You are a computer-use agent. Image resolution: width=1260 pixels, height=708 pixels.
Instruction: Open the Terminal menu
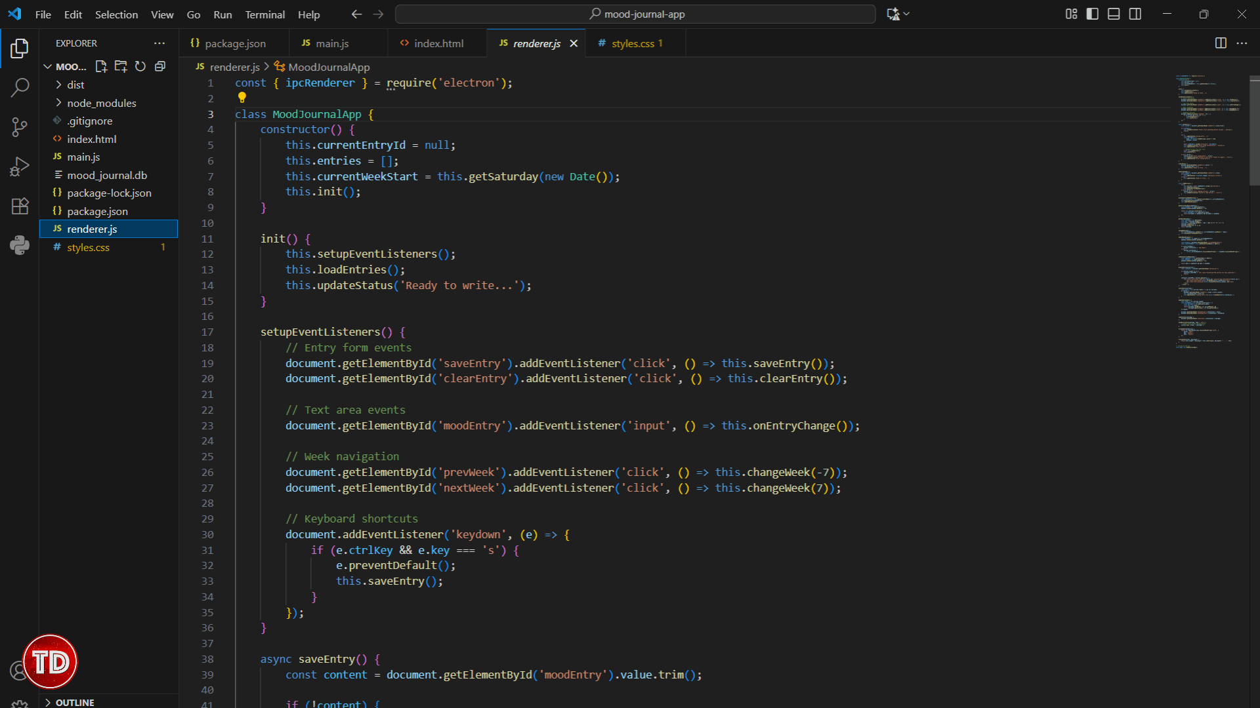tap(264, 14)
